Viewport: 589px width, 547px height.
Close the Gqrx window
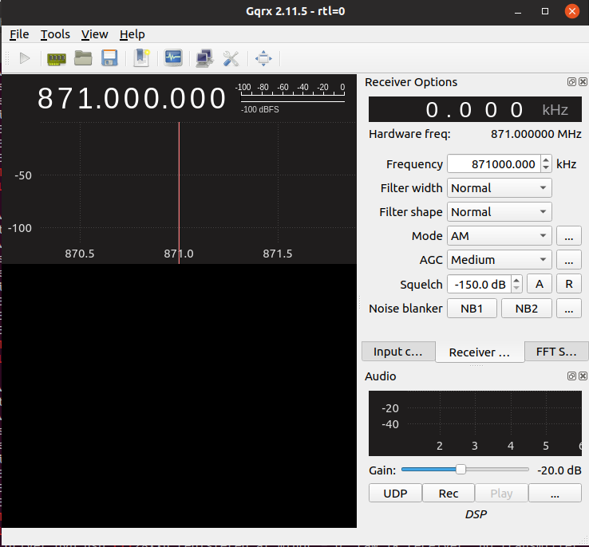click(571, 11)
